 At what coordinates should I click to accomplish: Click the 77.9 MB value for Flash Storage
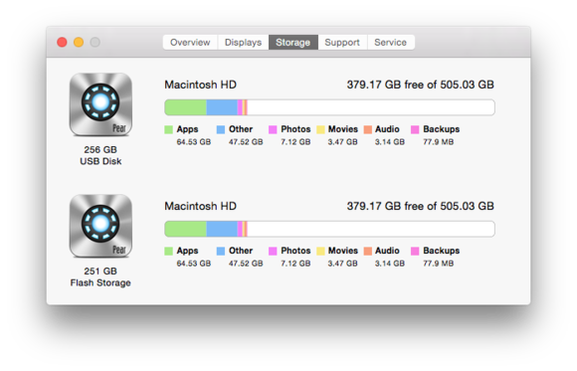coord(439,264)
